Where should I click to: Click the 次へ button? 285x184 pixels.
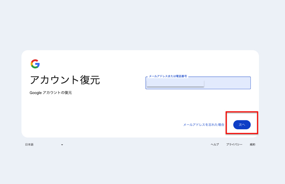pyautogui.click(x=242, y=125)
